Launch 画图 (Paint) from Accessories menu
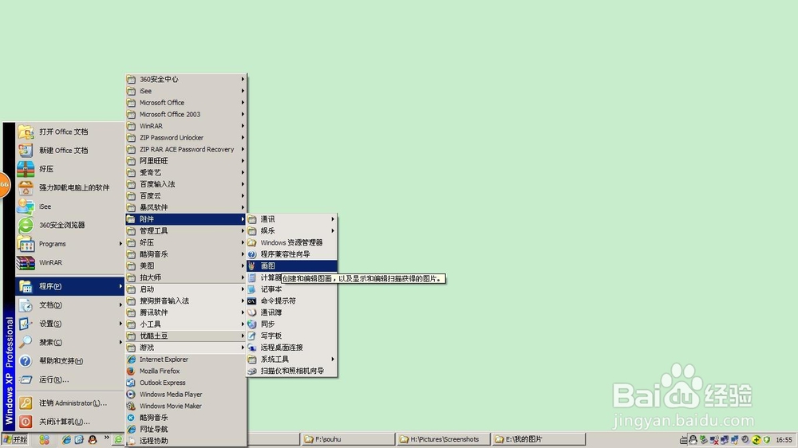The width and height of the screenshot is (798, 448). coord(291,266)
